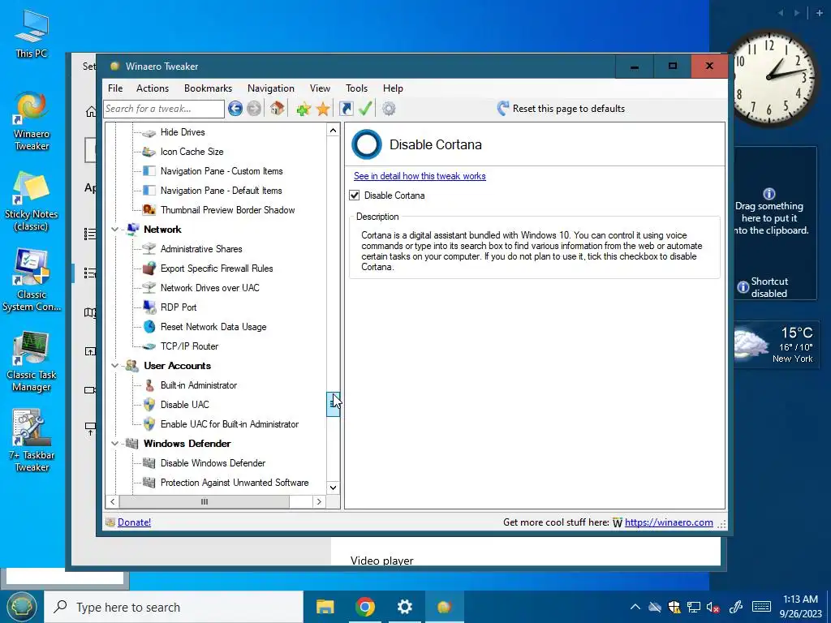The height and width of the screenshot is (623, 831).
Task: Select Classic System Control Panel desktop icon
Action: point(32,281)
